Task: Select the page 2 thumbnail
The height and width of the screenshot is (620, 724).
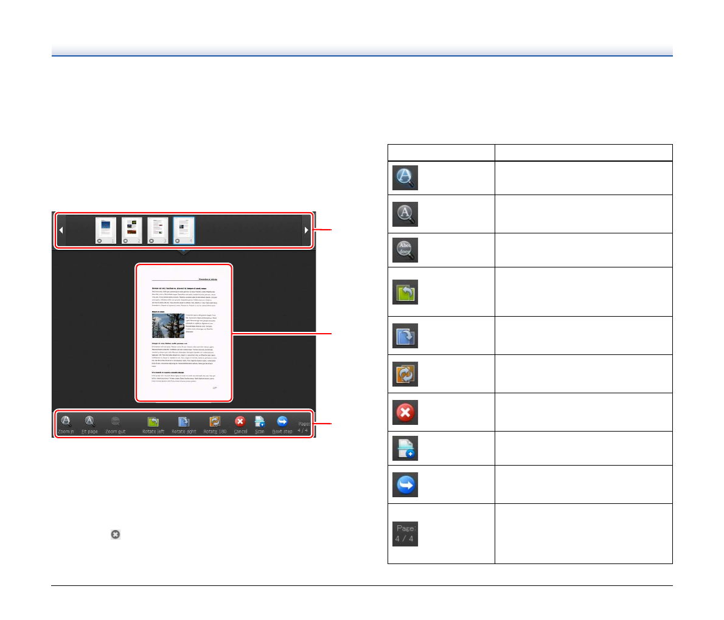Action: click(132, 229)
